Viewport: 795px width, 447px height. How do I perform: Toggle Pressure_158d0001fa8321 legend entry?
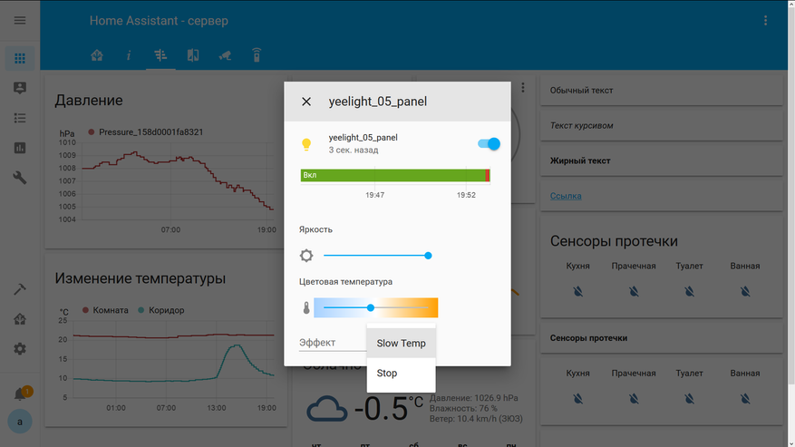point(146,131)
